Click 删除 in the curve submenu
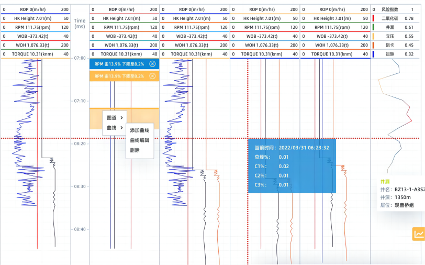This screenshot has width=425, height=265. point(135,150)
